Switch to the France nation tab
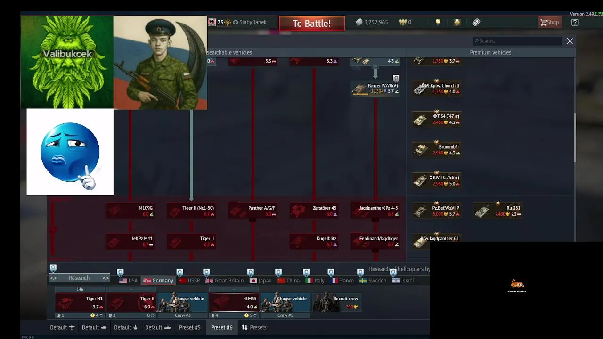The width and height of the screenshot is (603, 339). [342, 281]
